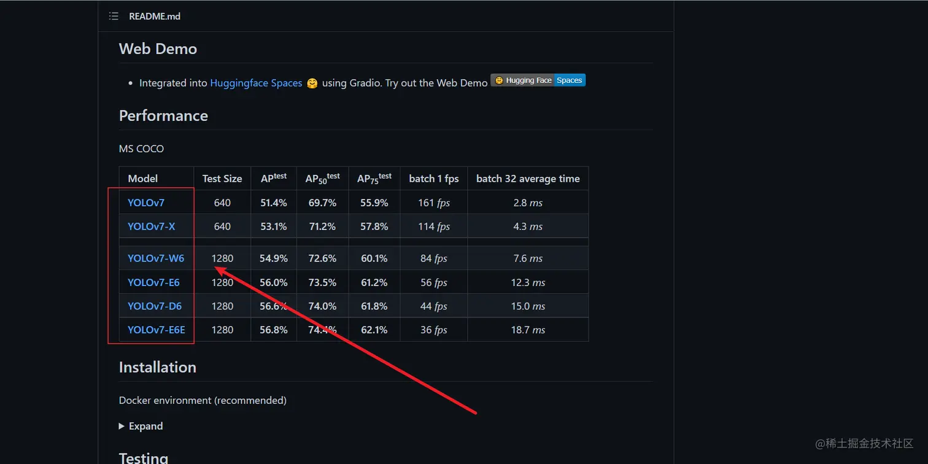Click the 62.1% AP75 value
The image size is (928, 464).
pos(374,330)
